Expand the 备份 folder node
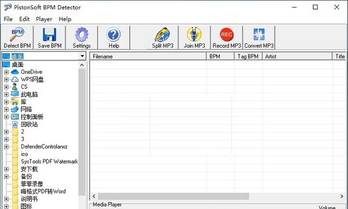The width and height of the screenshot is (348, 209). pyautogui.click(x=6, y=176)
